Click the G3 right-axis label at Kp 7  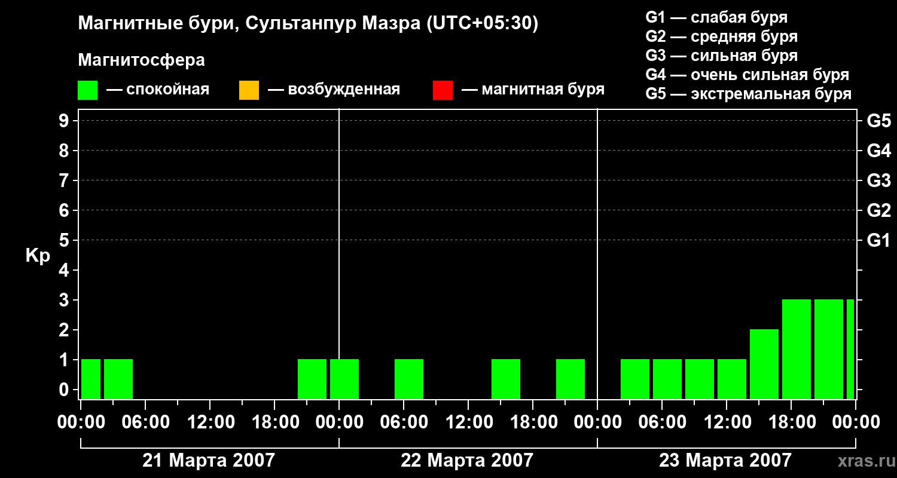878,181
